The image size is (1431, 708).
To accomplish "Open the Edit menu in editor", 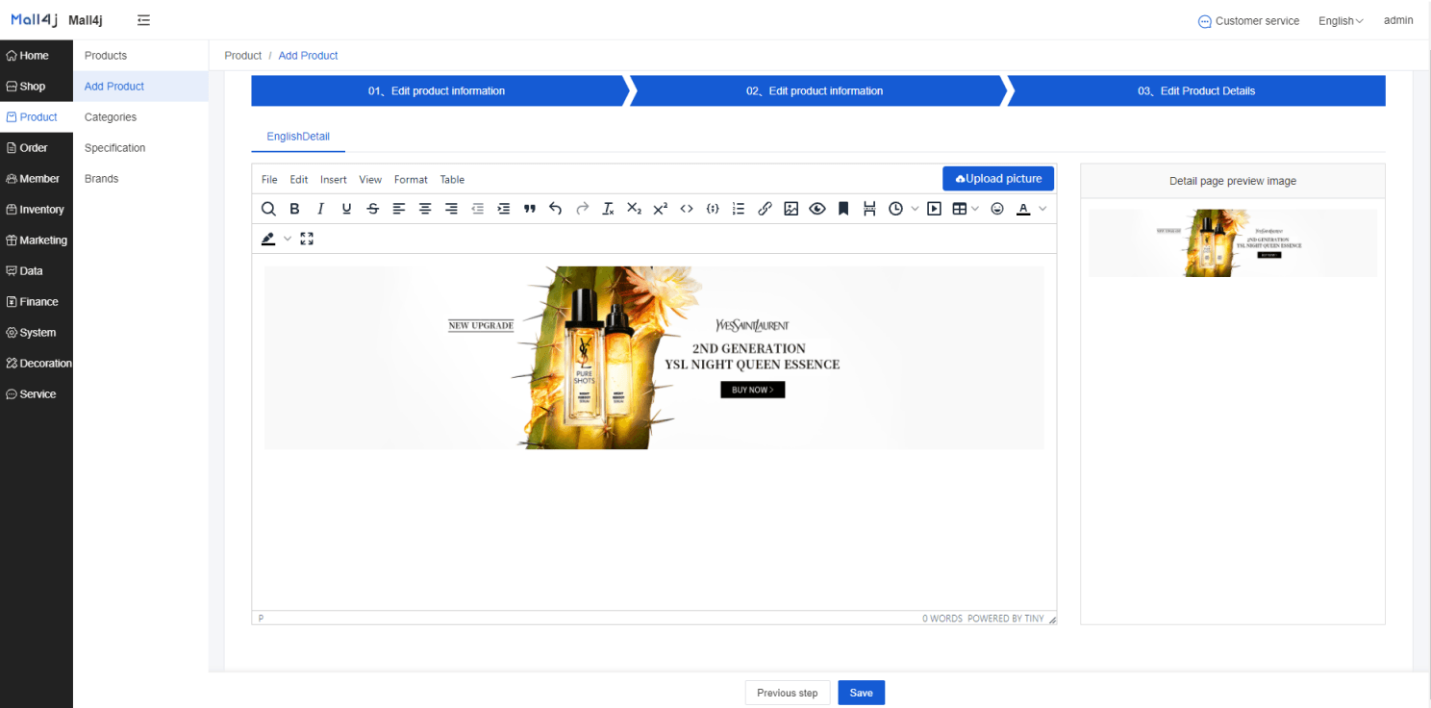I will tap(299, 180).
